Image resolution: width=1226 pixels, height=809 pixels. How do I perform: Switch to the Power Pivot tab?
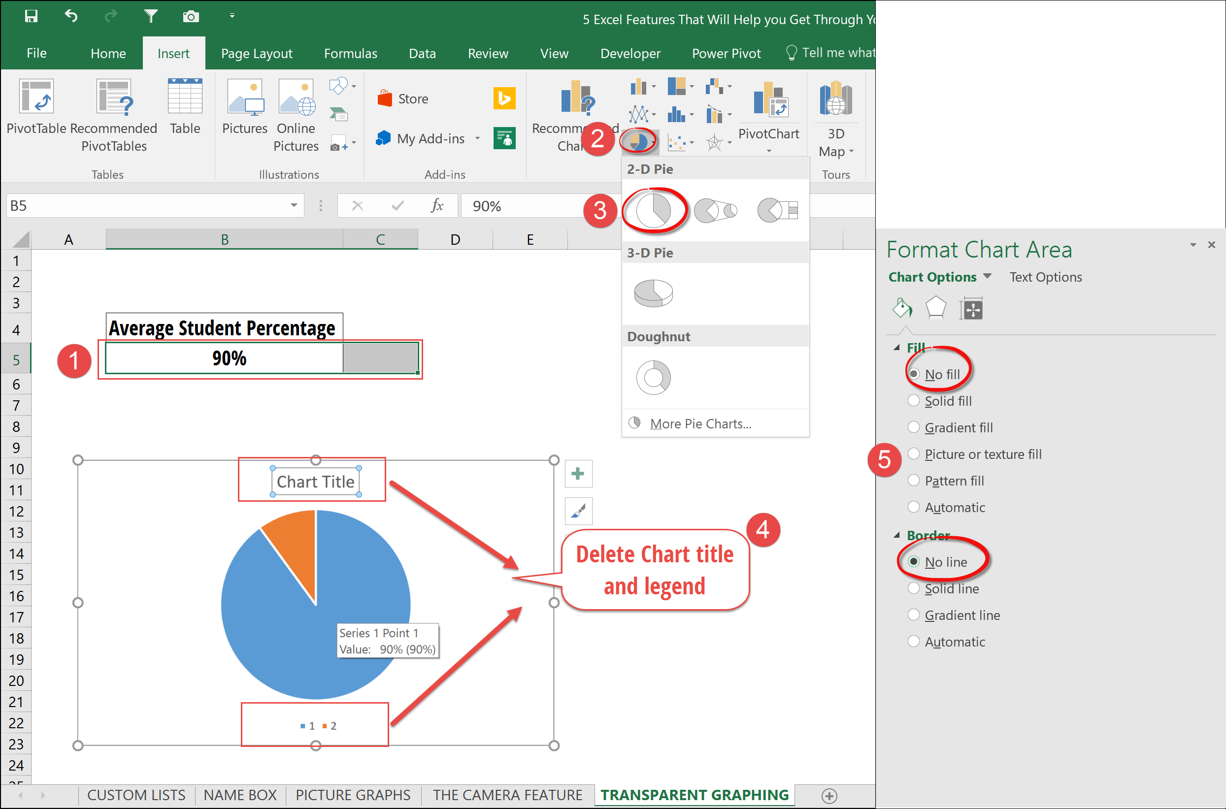(726, 53)
